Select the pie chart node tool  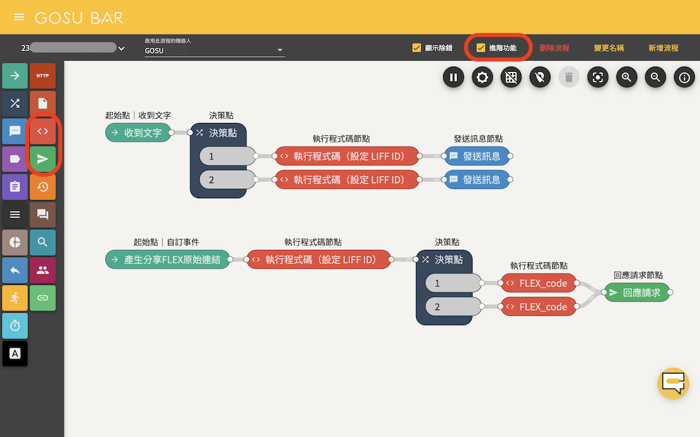[x=15, y=242]
